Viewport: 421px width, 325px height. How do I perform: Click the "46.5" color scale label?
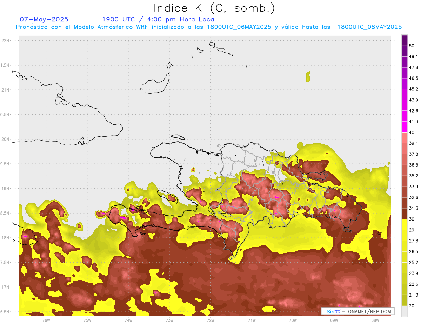(x=414, y=78)
